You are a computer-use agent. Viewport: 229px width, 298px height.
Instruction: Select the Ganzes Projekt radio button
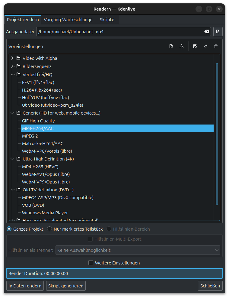pos(9,229)
